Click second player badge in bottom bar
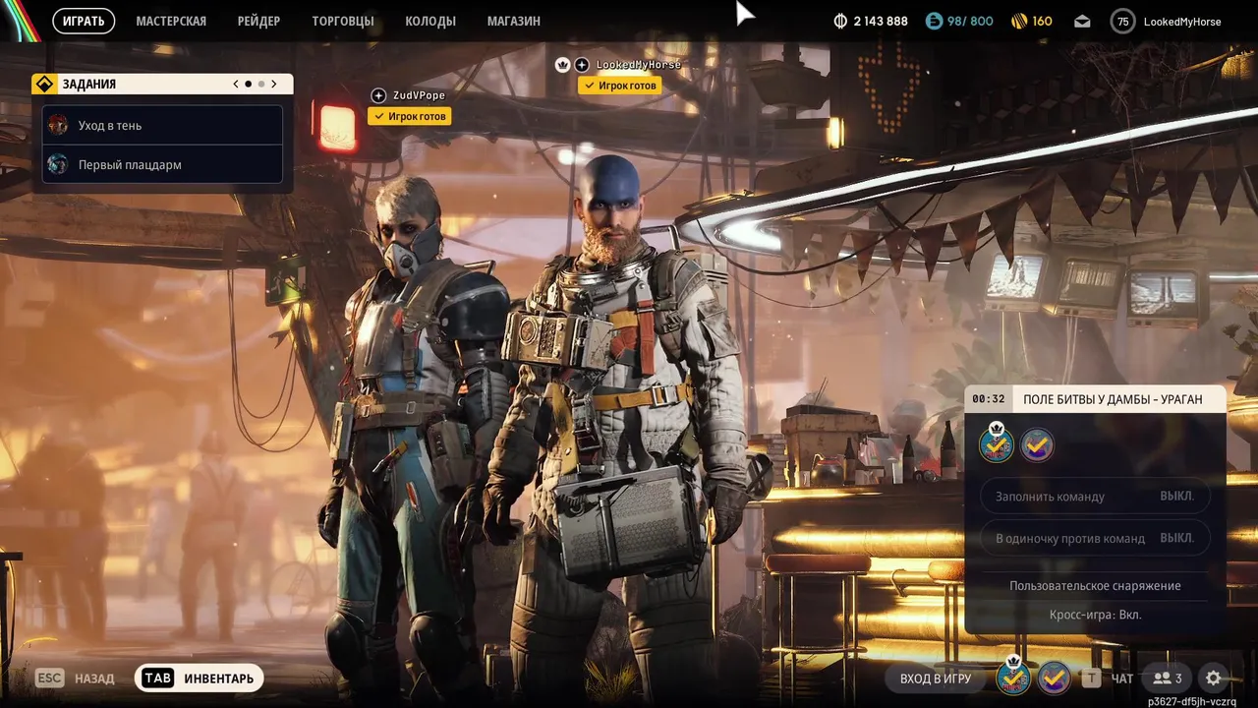1258x708 pixels. pos(1055,678)
